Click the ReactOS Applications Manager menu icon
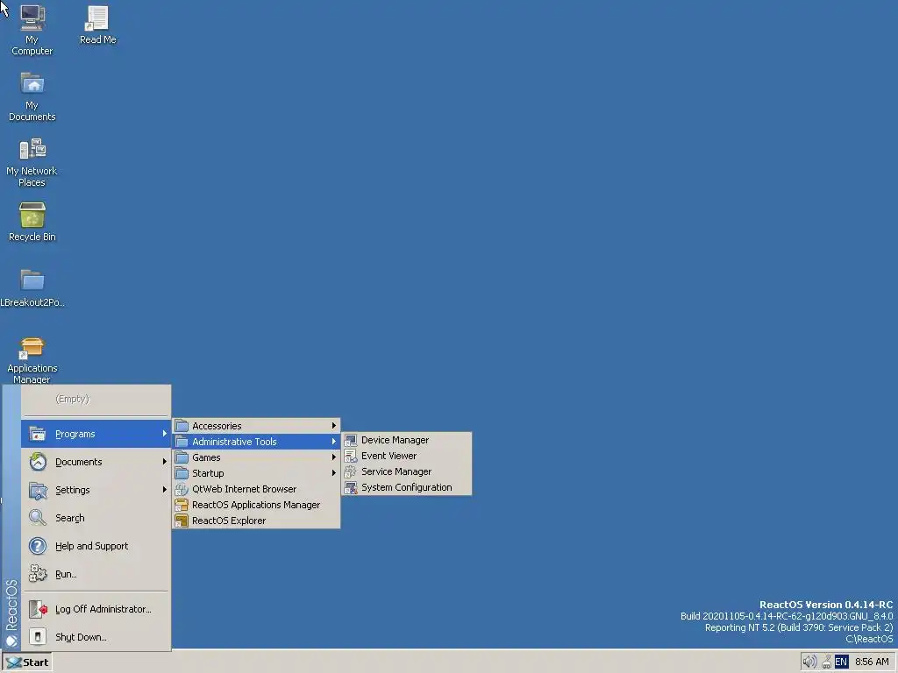This screenshot has width=898, height=673. pyautogui.click(x=182, y=505)
